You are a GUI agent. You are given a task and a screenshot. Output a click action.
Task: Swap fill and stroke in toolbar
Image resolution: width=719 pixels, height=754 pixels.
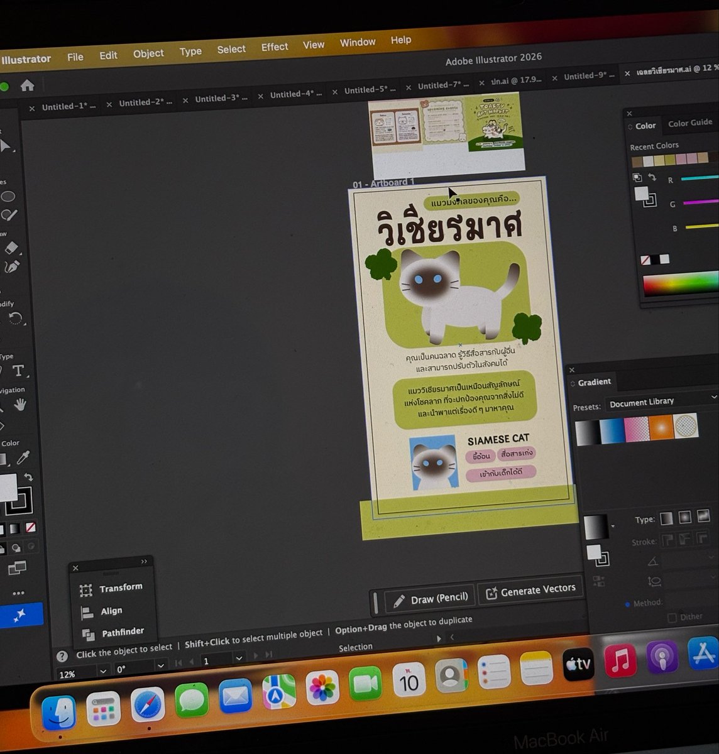point(28,477)
